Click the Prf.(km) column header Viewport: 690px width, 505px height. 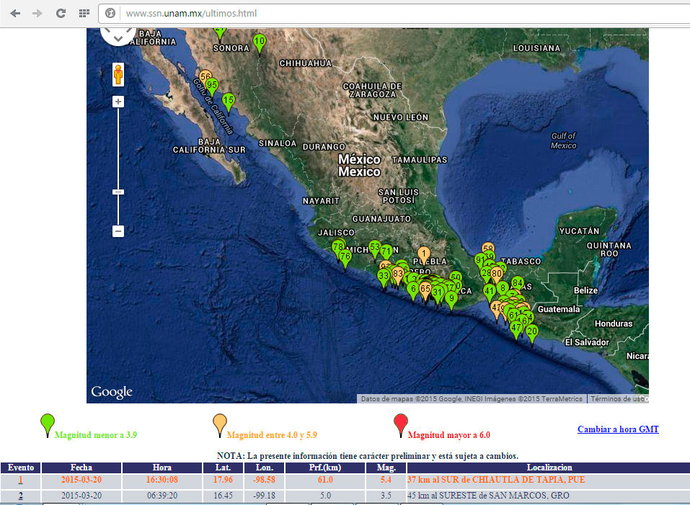click(325, 468)
